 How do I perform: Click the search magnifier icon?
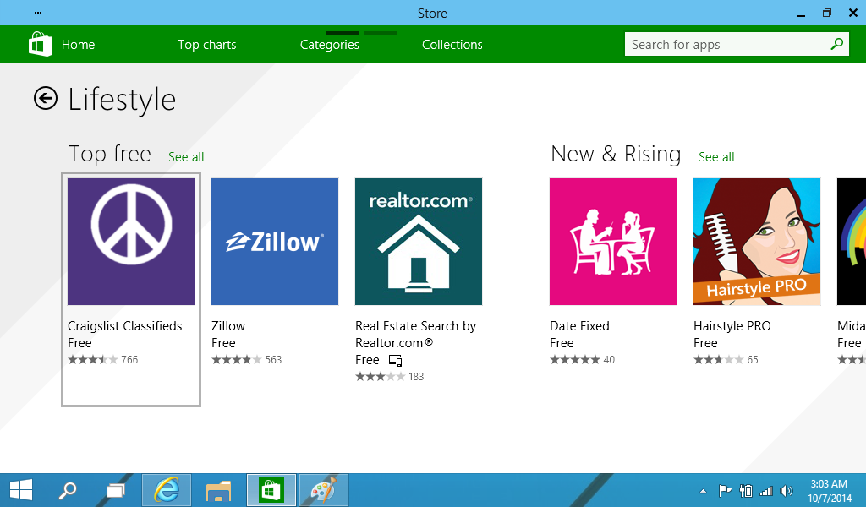(836, 44)
